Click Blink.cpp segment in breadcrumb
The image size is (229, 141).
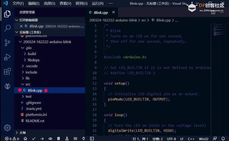tap(163, 20)
